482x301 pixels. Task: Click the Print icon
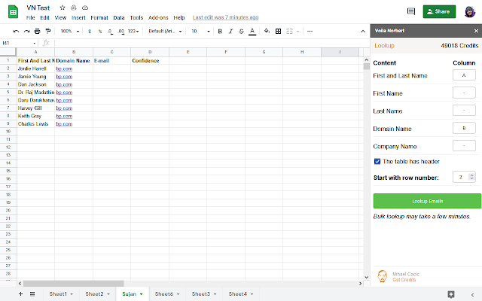[x=37, y=31]
